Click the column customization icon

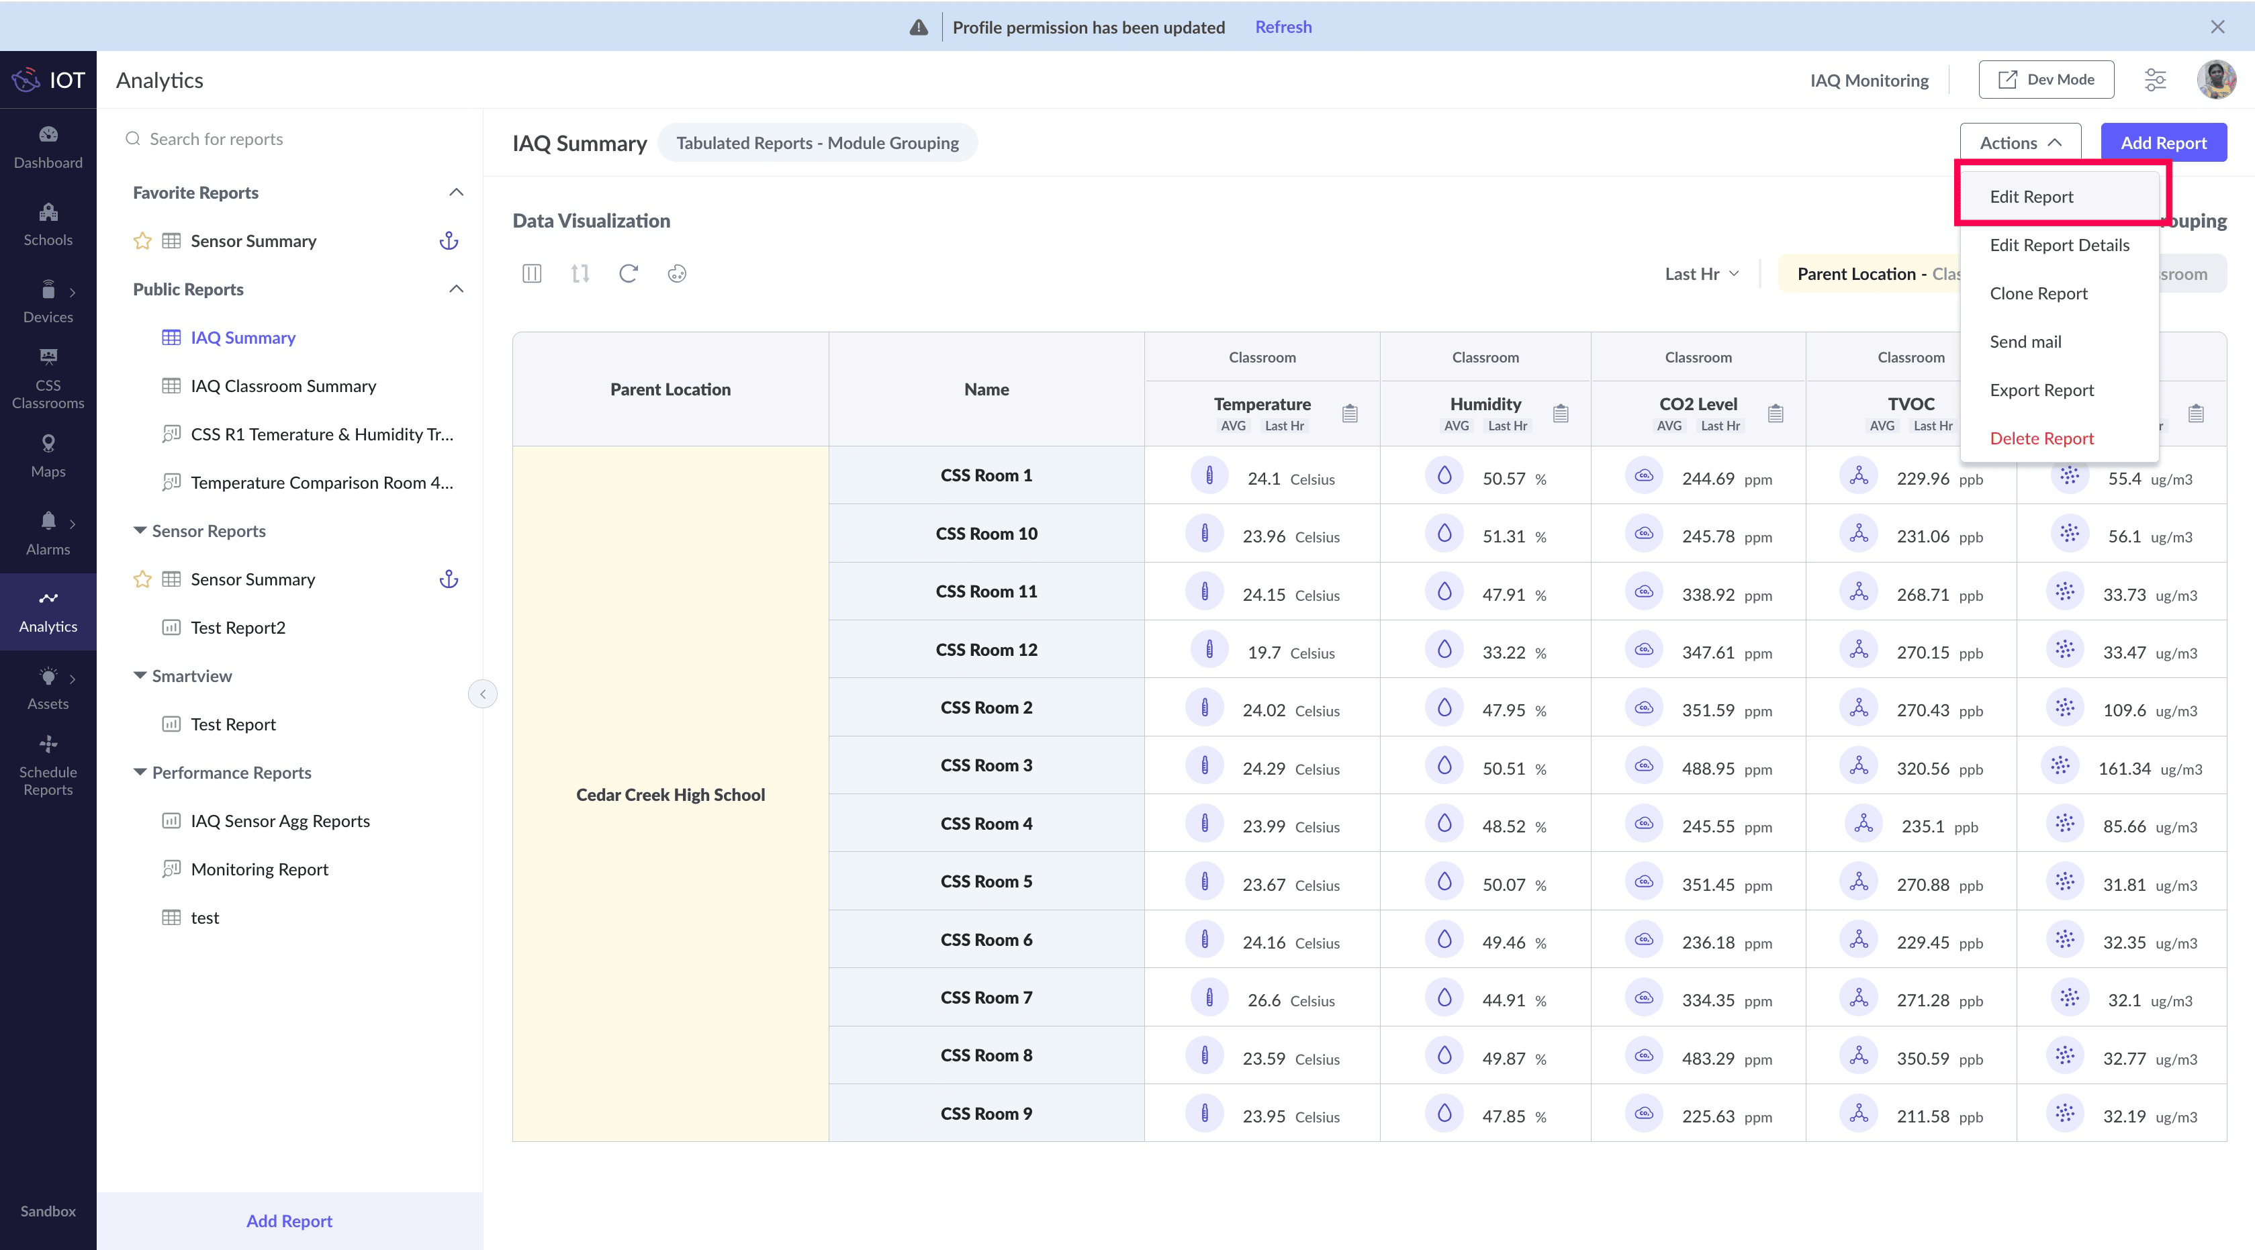click(x=531, y=274)
